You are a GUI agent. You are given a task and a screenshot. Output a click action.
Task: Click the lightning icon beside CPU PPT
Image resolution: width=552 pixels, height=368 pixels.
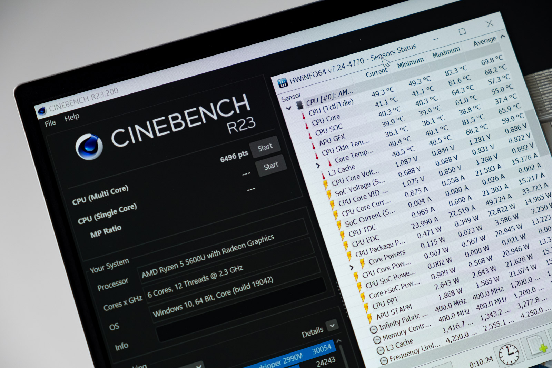pyautogui.click(x=366, y=308)
